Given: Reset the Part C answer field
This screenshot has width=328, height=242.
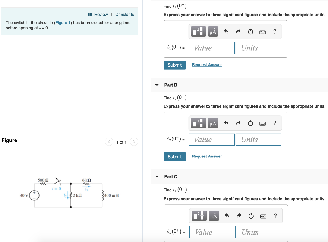Looking at the screenshot, I should coord(251,216).
